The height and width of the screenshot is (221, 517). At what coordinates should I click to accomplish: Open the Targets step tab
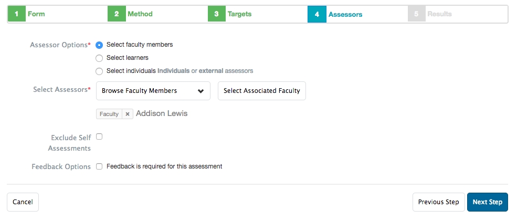(x=239, y=14)
